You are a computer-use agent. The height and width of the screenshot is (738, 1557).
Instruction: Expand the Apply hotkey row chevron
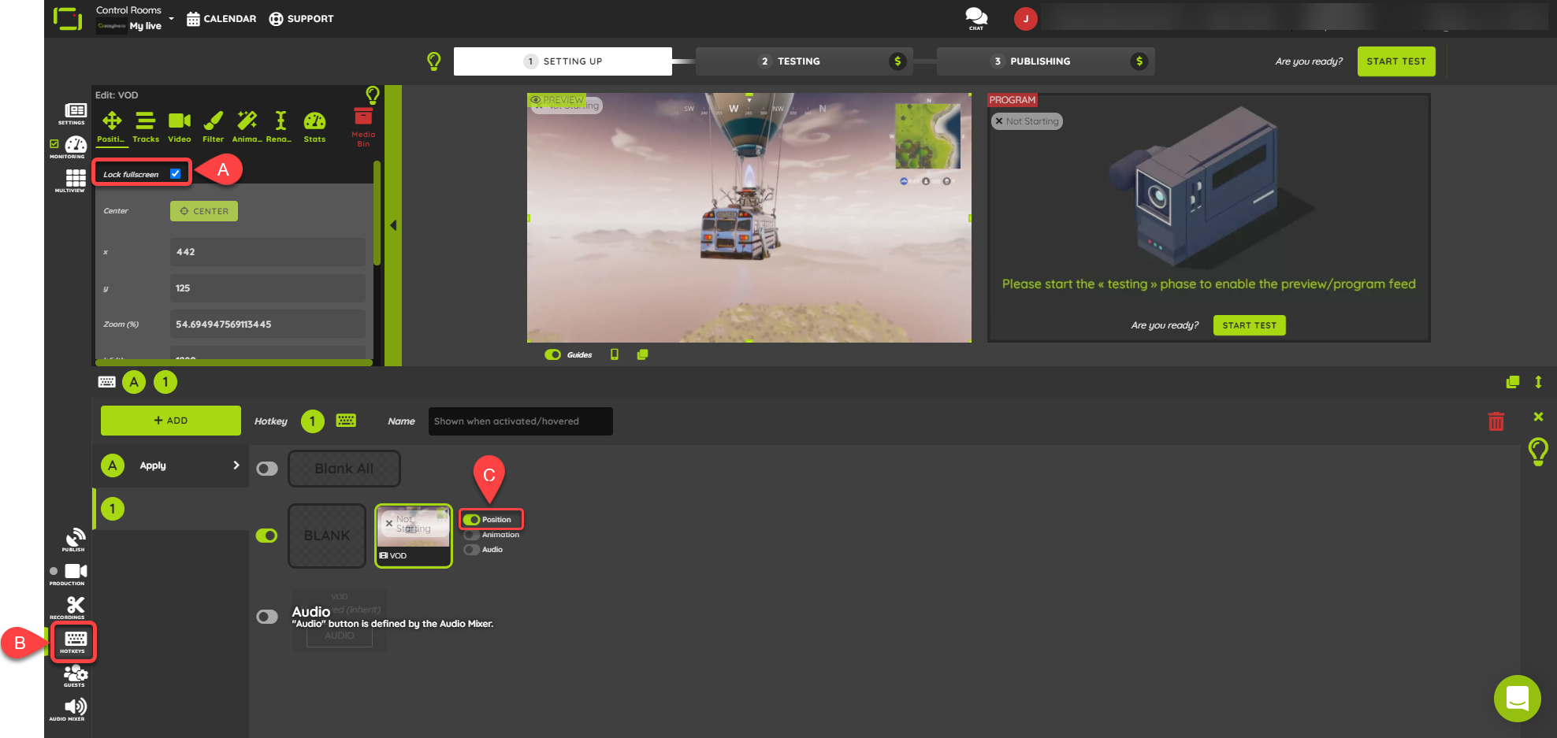pos(236,465)
